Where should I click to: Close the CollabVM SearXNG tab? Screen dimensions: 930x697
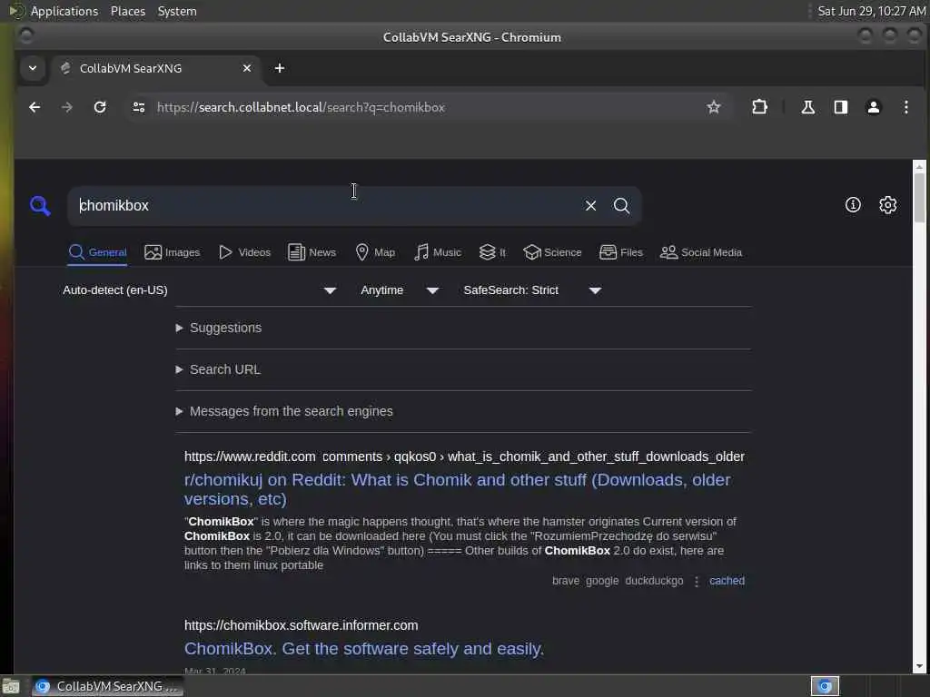(247, 68)
